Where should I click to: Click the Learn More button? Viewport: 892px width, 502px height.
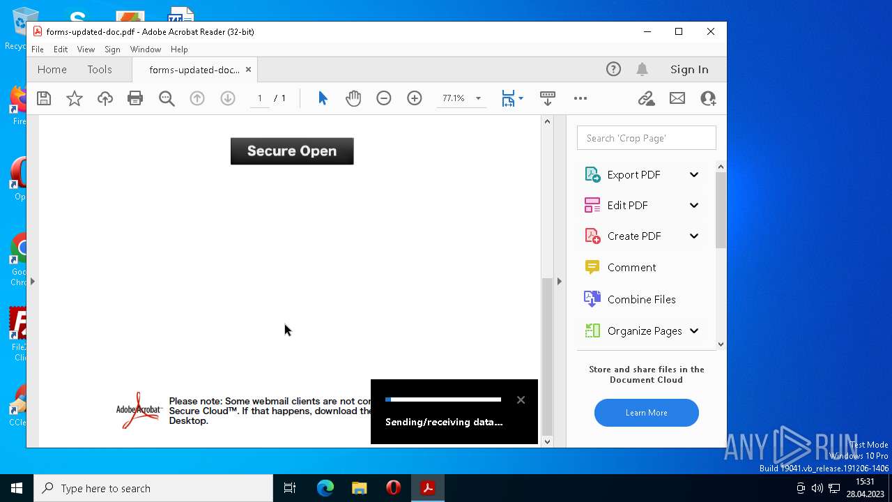click(647, 413)
